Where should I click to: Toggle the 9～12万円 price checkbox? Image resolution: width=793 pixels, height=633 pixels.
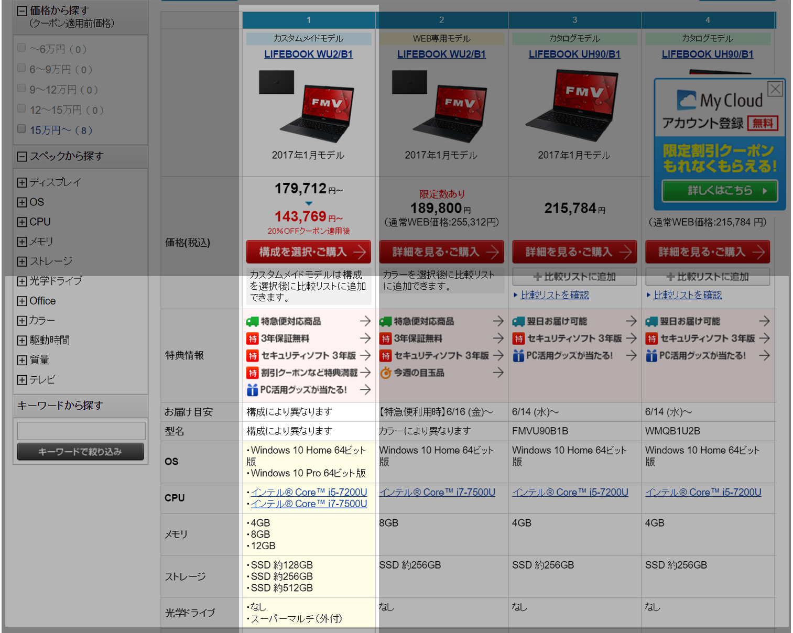click(x=21, y=88)
